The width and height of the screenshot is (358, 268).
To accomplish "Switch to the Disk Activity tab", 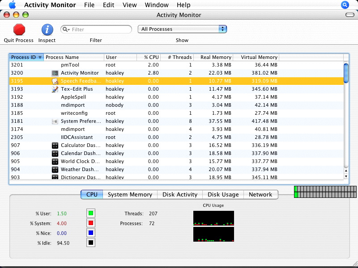I will tap(180, 194).
